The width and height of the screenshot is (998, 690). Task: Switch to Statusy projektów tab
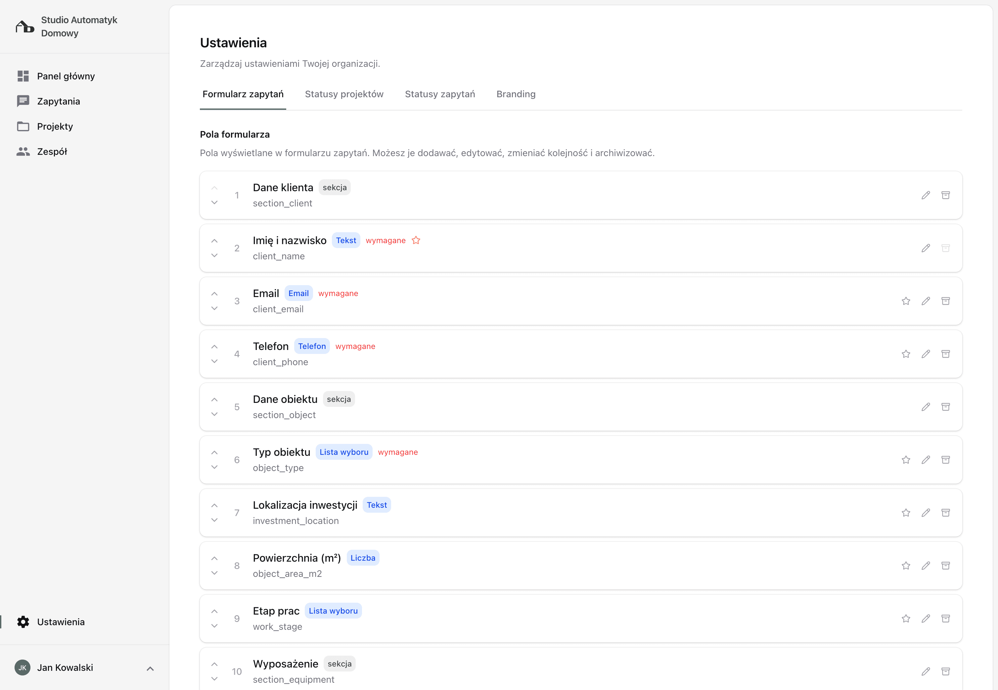click(344, 94)
